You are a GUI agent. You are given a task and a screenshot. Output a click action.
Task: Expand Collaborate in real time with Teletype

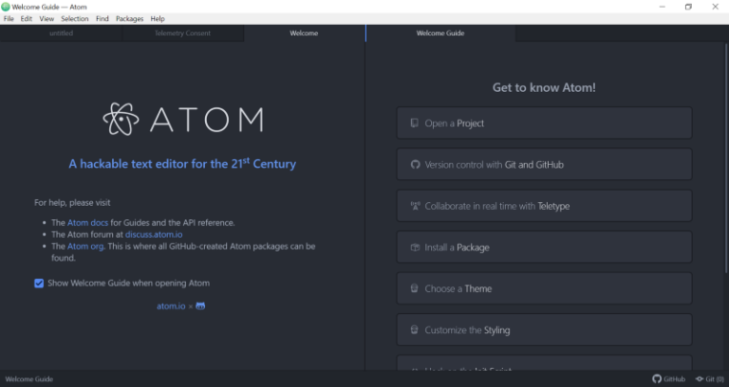544,206
